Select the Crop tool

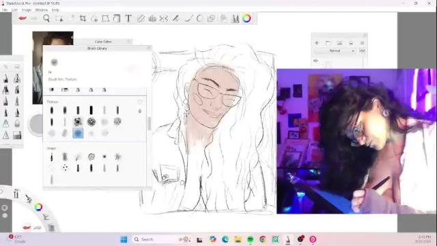pos(83,18)
